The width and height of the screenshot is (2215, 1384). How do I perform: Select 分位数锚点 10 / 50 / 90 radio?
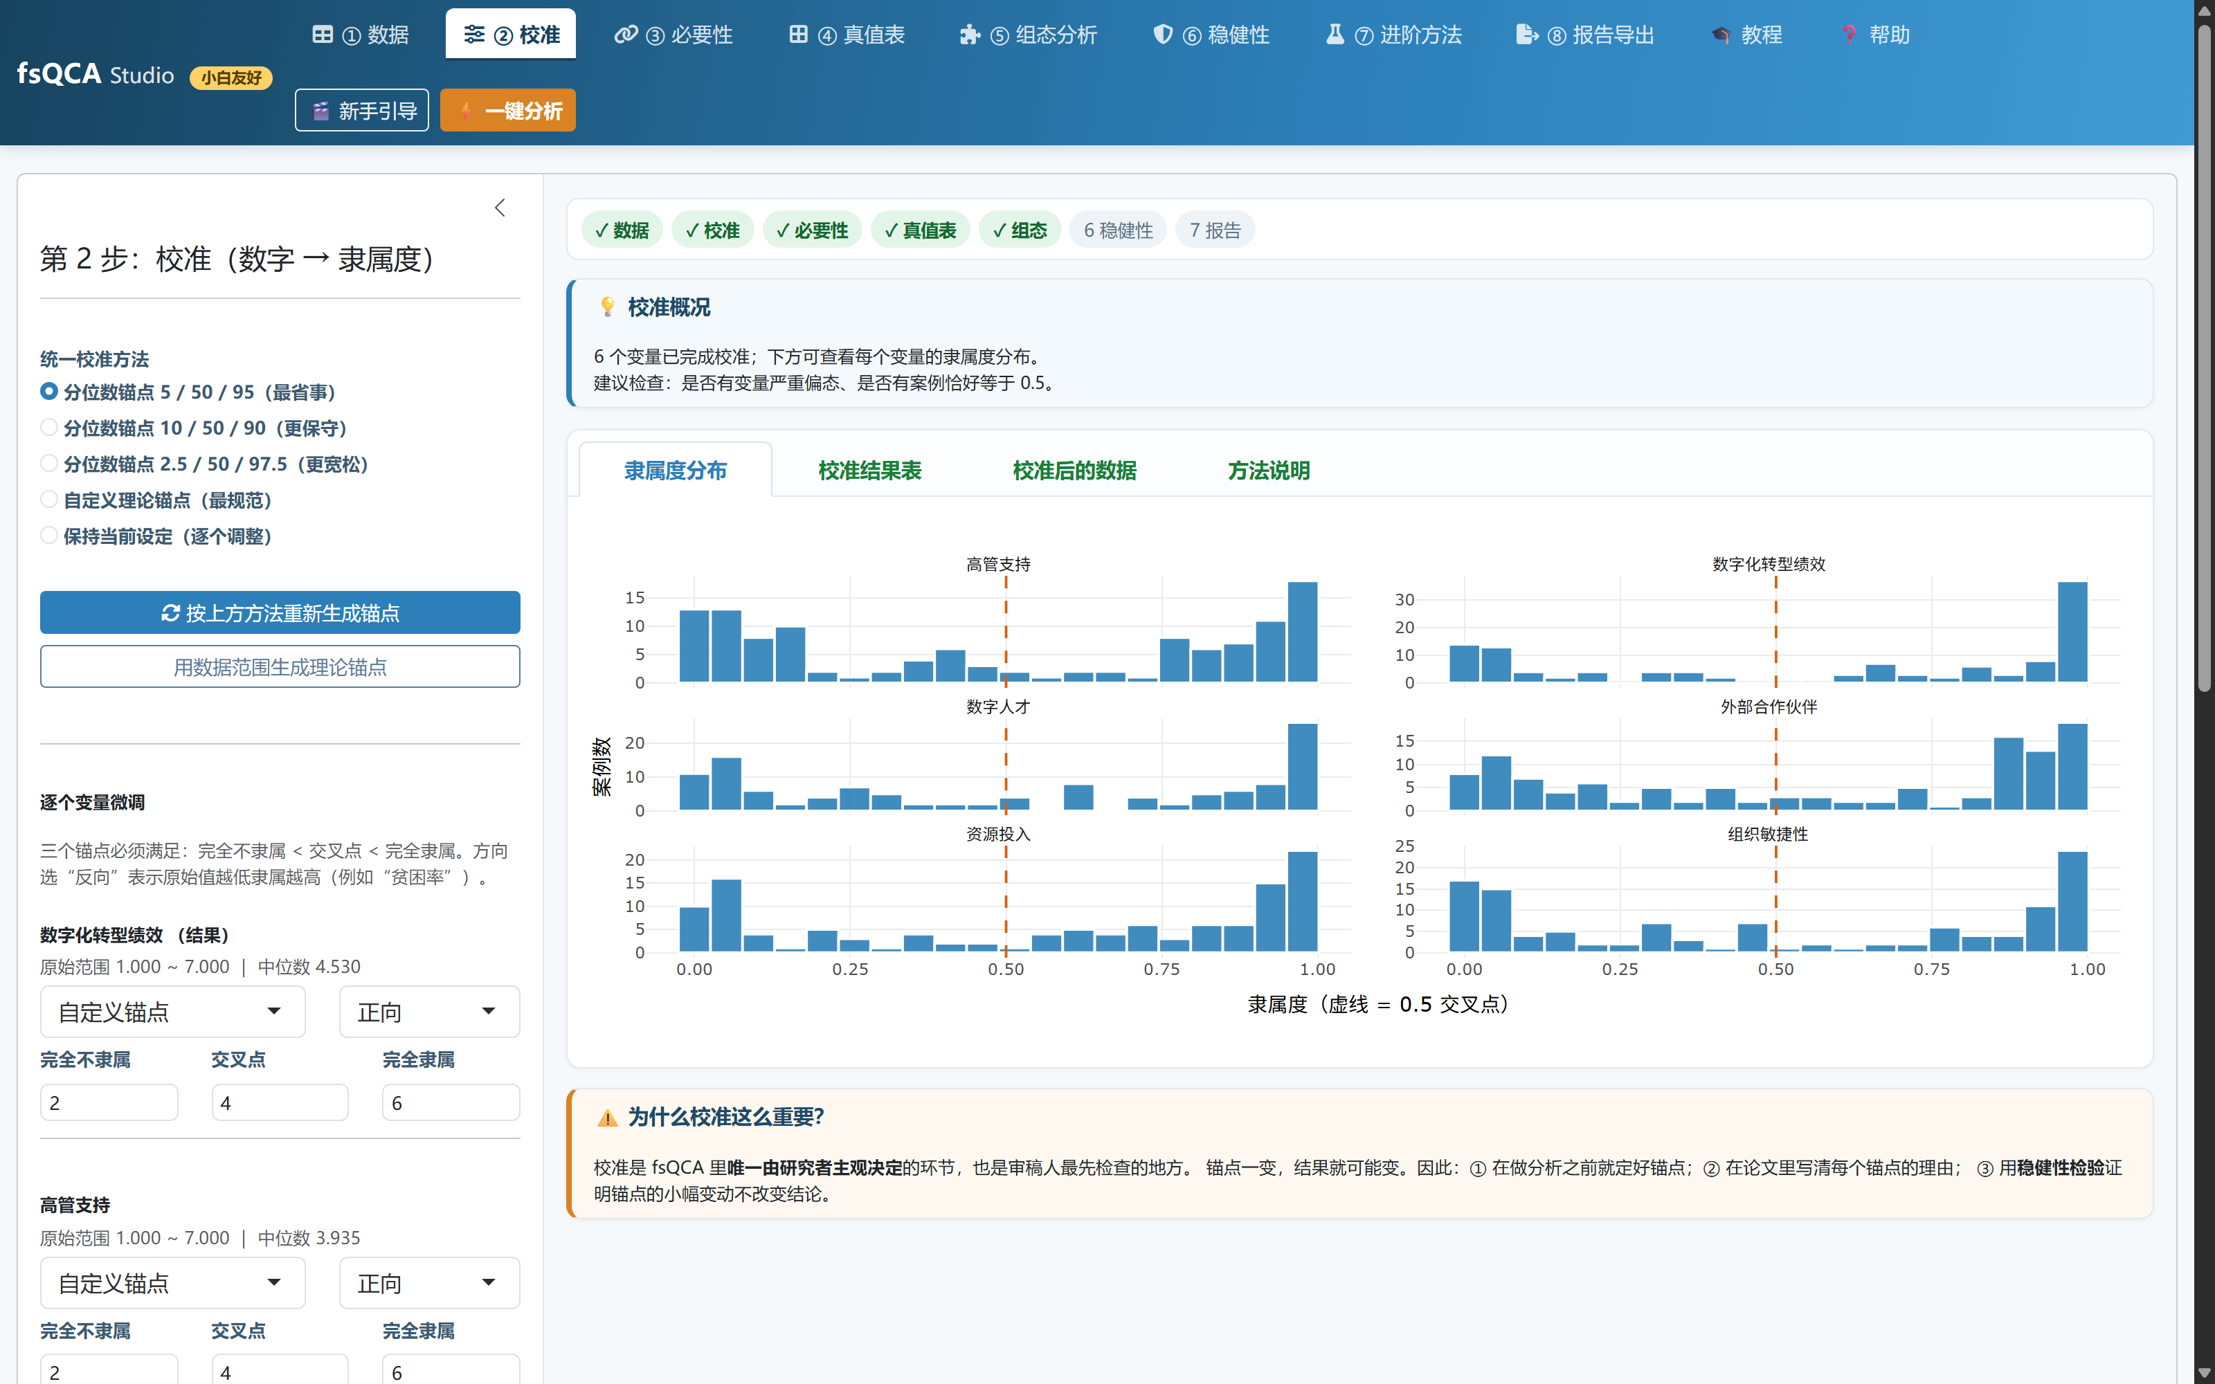[x=49, y=428]
